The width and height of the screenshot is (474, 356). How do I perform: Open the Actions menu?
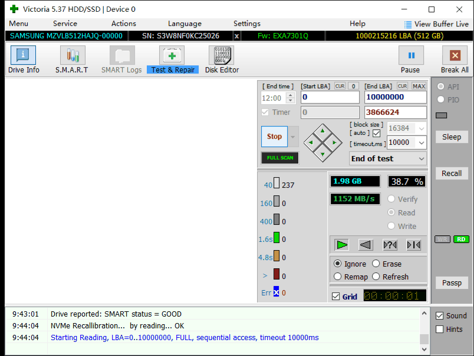pos(124,24)
